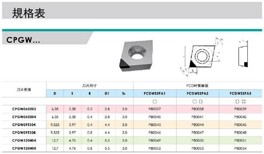The image size is (264, 154).
Task: Select row CPGW09T304
Action: tap(132, 125)
